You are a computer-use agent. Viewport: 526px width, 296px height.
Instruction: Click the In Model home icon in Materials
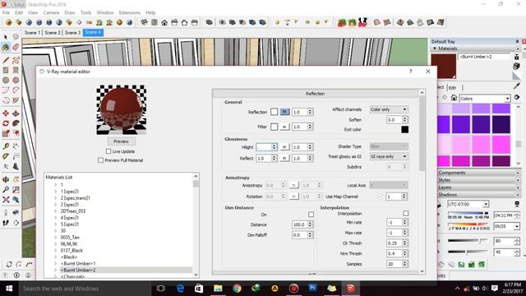pos(454,98)
